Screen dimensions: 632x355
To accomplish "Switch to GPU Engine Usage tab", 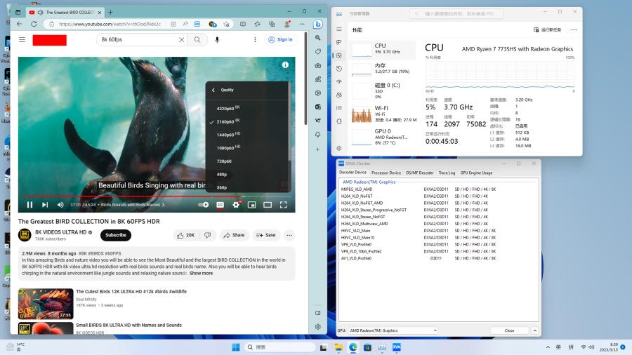I will [476, 173].
